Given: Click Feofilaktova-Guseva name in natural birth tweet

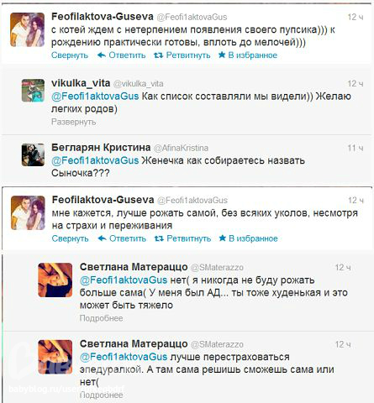Looking at the screenshot, I should pos(103,200).
